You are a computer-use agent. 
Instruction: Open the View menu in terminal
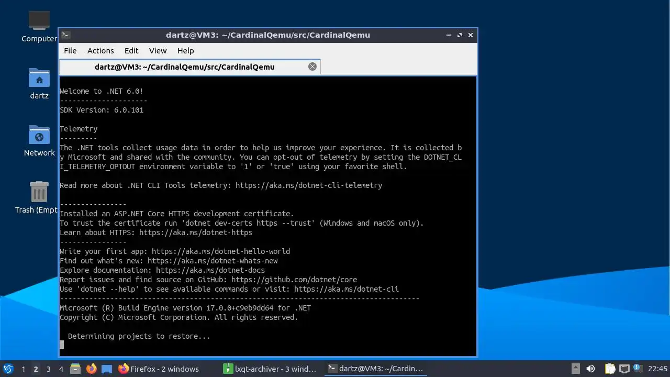pyautogui.click(x=158, y=51)
